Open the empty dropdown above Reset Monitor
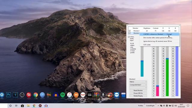This screenshot has width=192, height=108. [138, 88]
